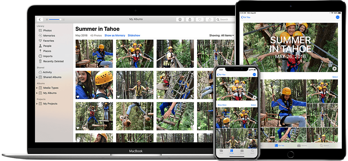Open the man in yellow harness thumbnail
This screenshot has width=348, height=161.
[x=135, y=85]
